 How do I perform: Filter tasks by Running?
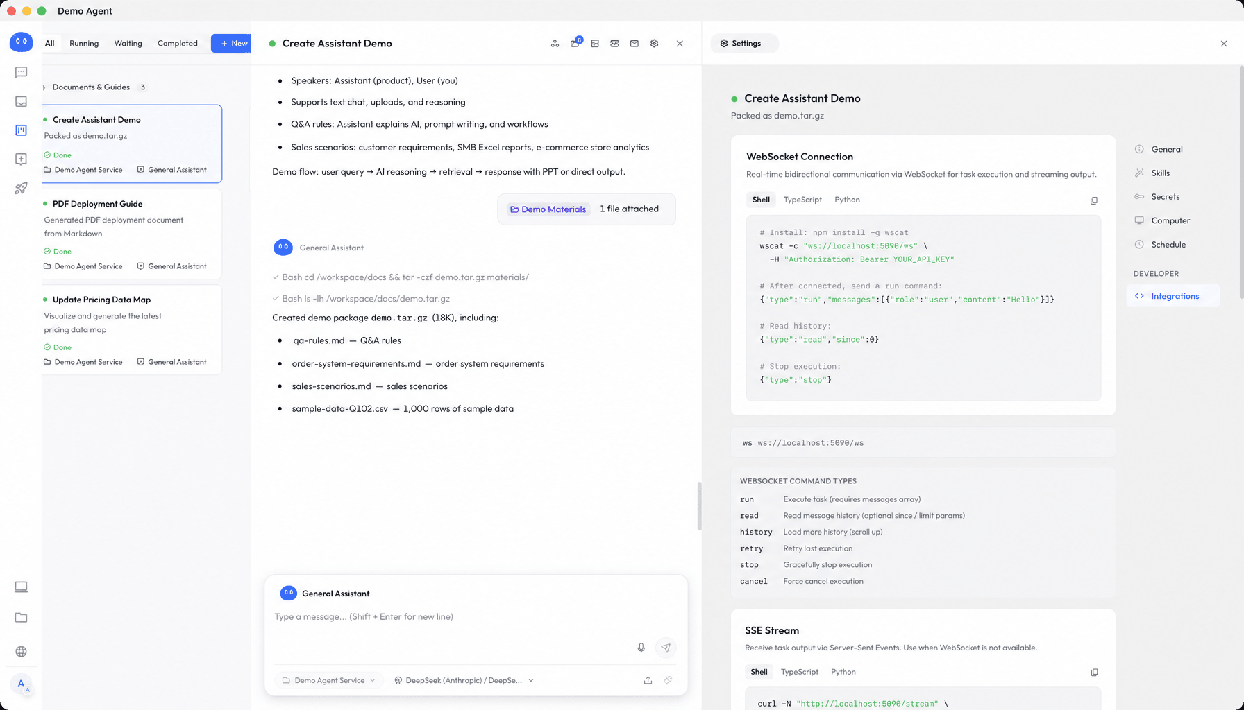84,43
